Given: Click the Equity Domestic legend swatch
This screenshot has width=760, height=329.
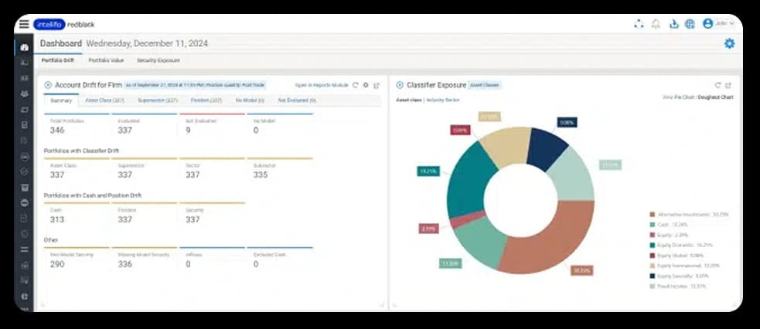Looking at the screenshot, I should tap(653, 245).
